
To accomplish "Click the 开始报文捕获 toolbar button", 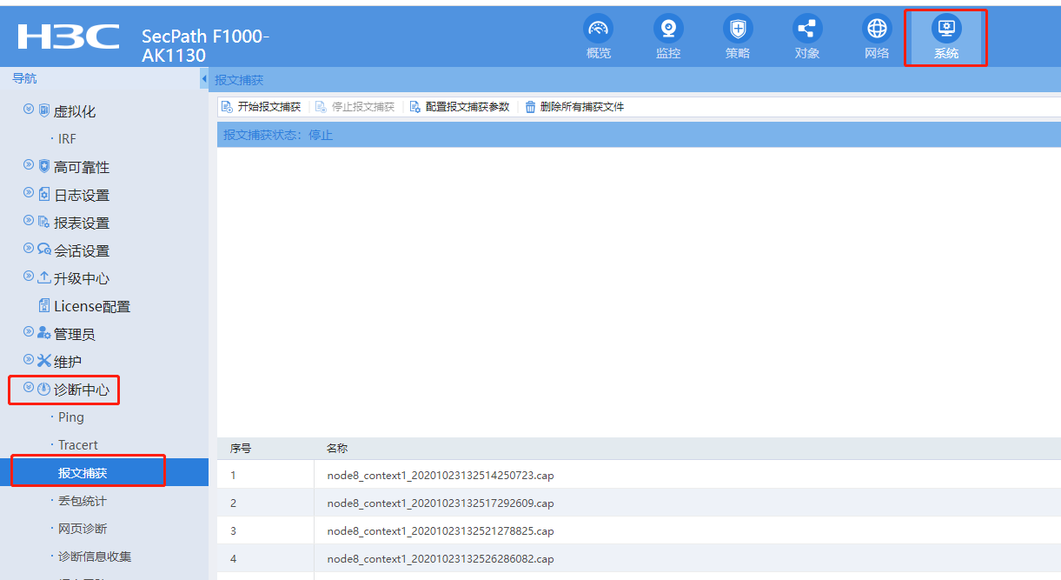I will (x=262, y=107).
